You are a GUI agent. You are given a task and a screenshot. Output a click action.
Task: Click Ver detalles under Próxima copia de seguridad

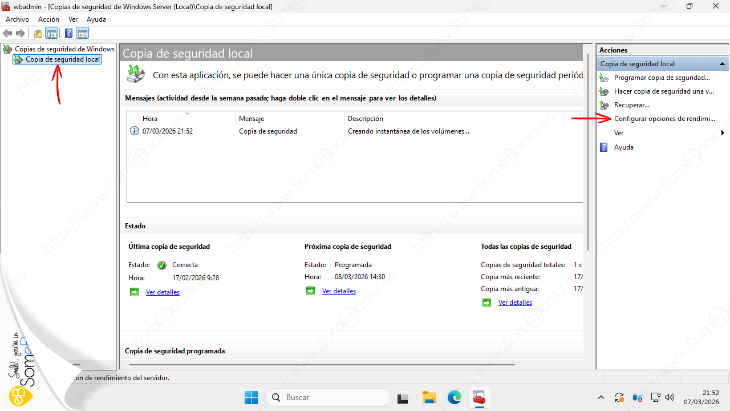coord(339,291)
